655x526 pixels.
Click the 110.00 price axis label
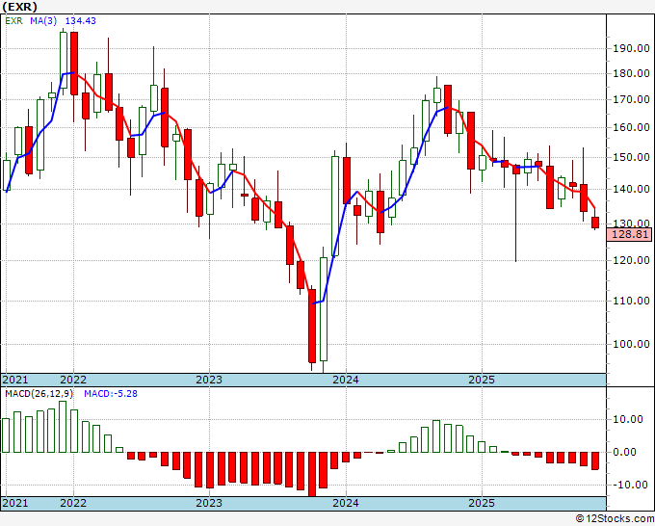631,301
